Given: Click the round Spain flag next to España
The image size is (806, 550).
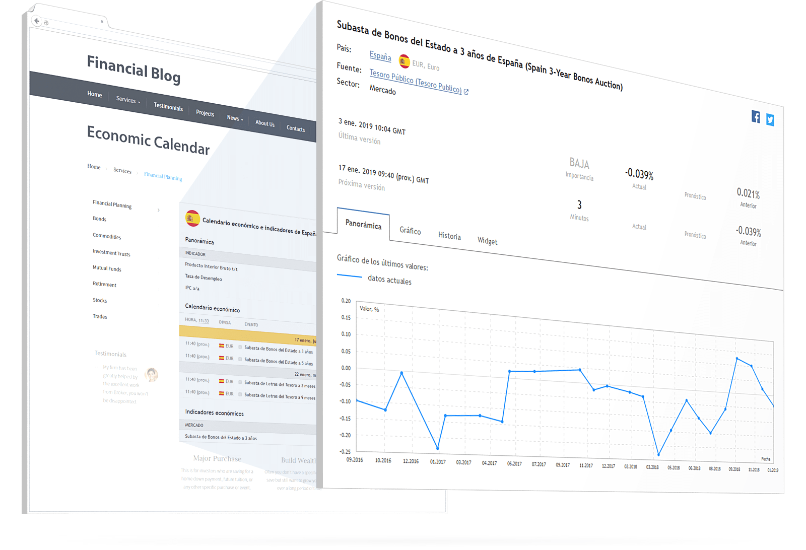Looking at the screenshot, I should point(404,61).
